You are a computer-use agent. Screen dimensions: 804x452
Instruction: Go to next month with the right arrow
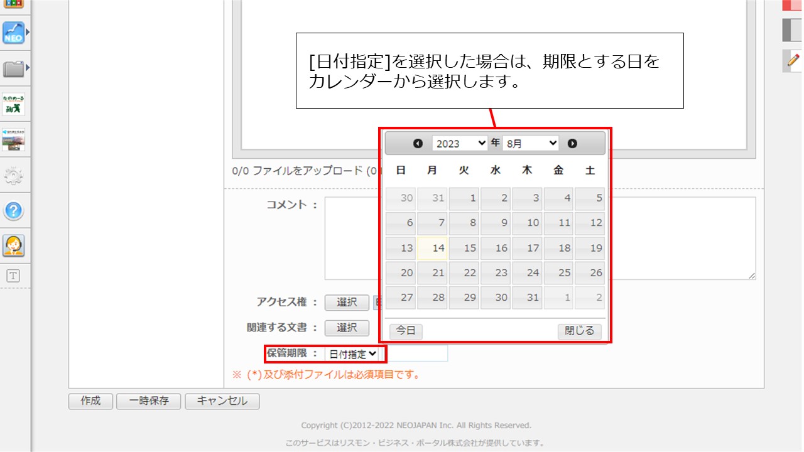pyautogui.click(x=572, y=143)
